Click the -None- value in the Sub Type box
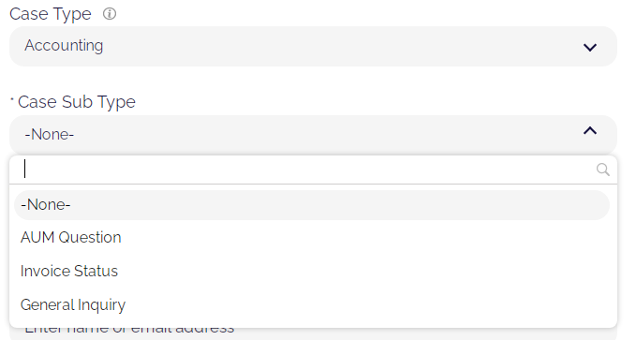This screenshot has height=340, width=636. [49, 134]
